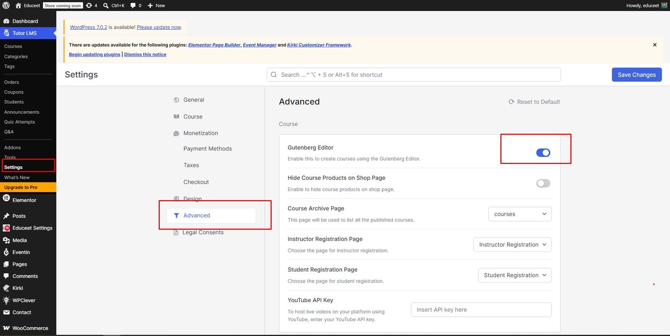Click the settings search field
Viewport: 670px width, 336px height.
click(x=414, y=75)
